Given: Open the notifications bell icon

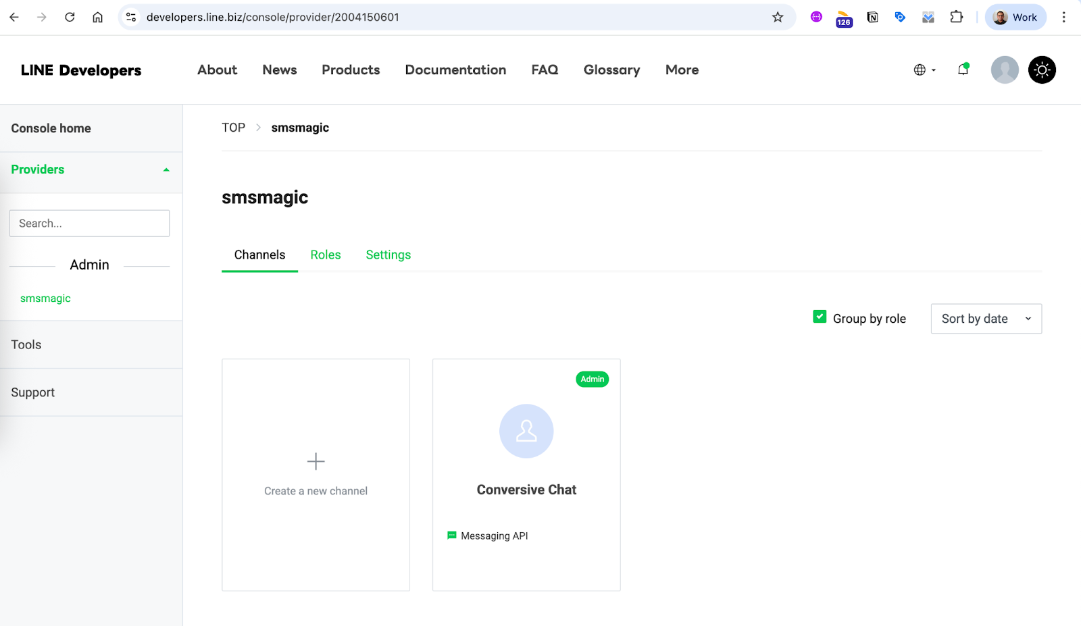Looking at the screenshot, I should [963, 70].
